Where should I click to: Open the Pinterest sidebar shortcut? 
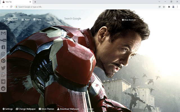[x=3, y=61]
